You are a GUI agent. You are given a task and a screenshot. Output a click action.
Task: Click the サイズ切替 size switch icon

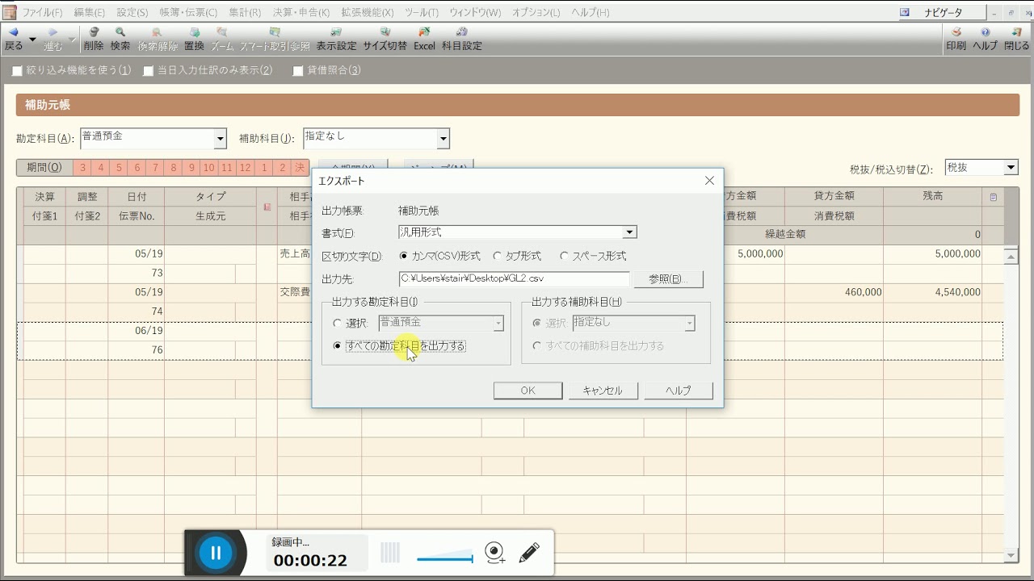point(385,39)
